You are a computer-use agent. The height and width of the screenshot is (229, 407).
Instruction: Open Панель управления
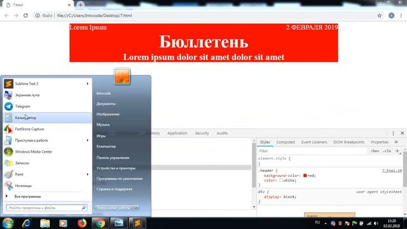tap(113, 158)
